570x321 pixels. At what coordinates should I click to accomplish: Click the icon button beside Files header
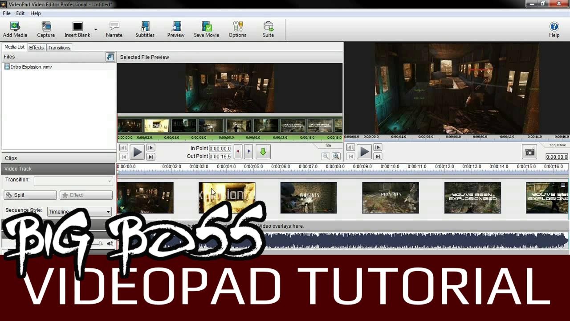110,57
